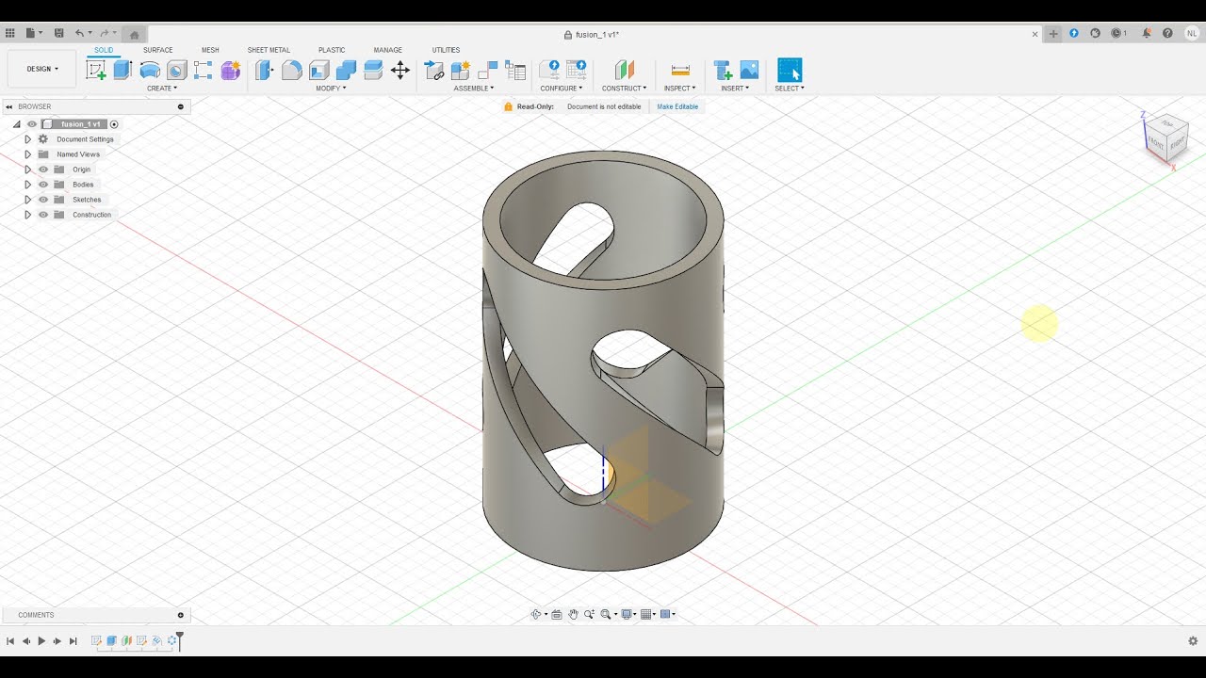Click the Save icon

pos(58,33)
